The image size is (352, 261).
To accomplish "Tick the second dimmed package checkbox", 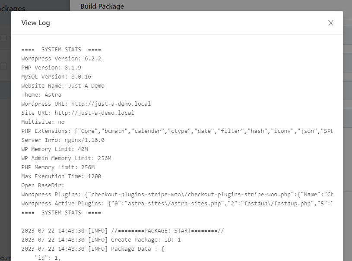I will pos(3,66).
